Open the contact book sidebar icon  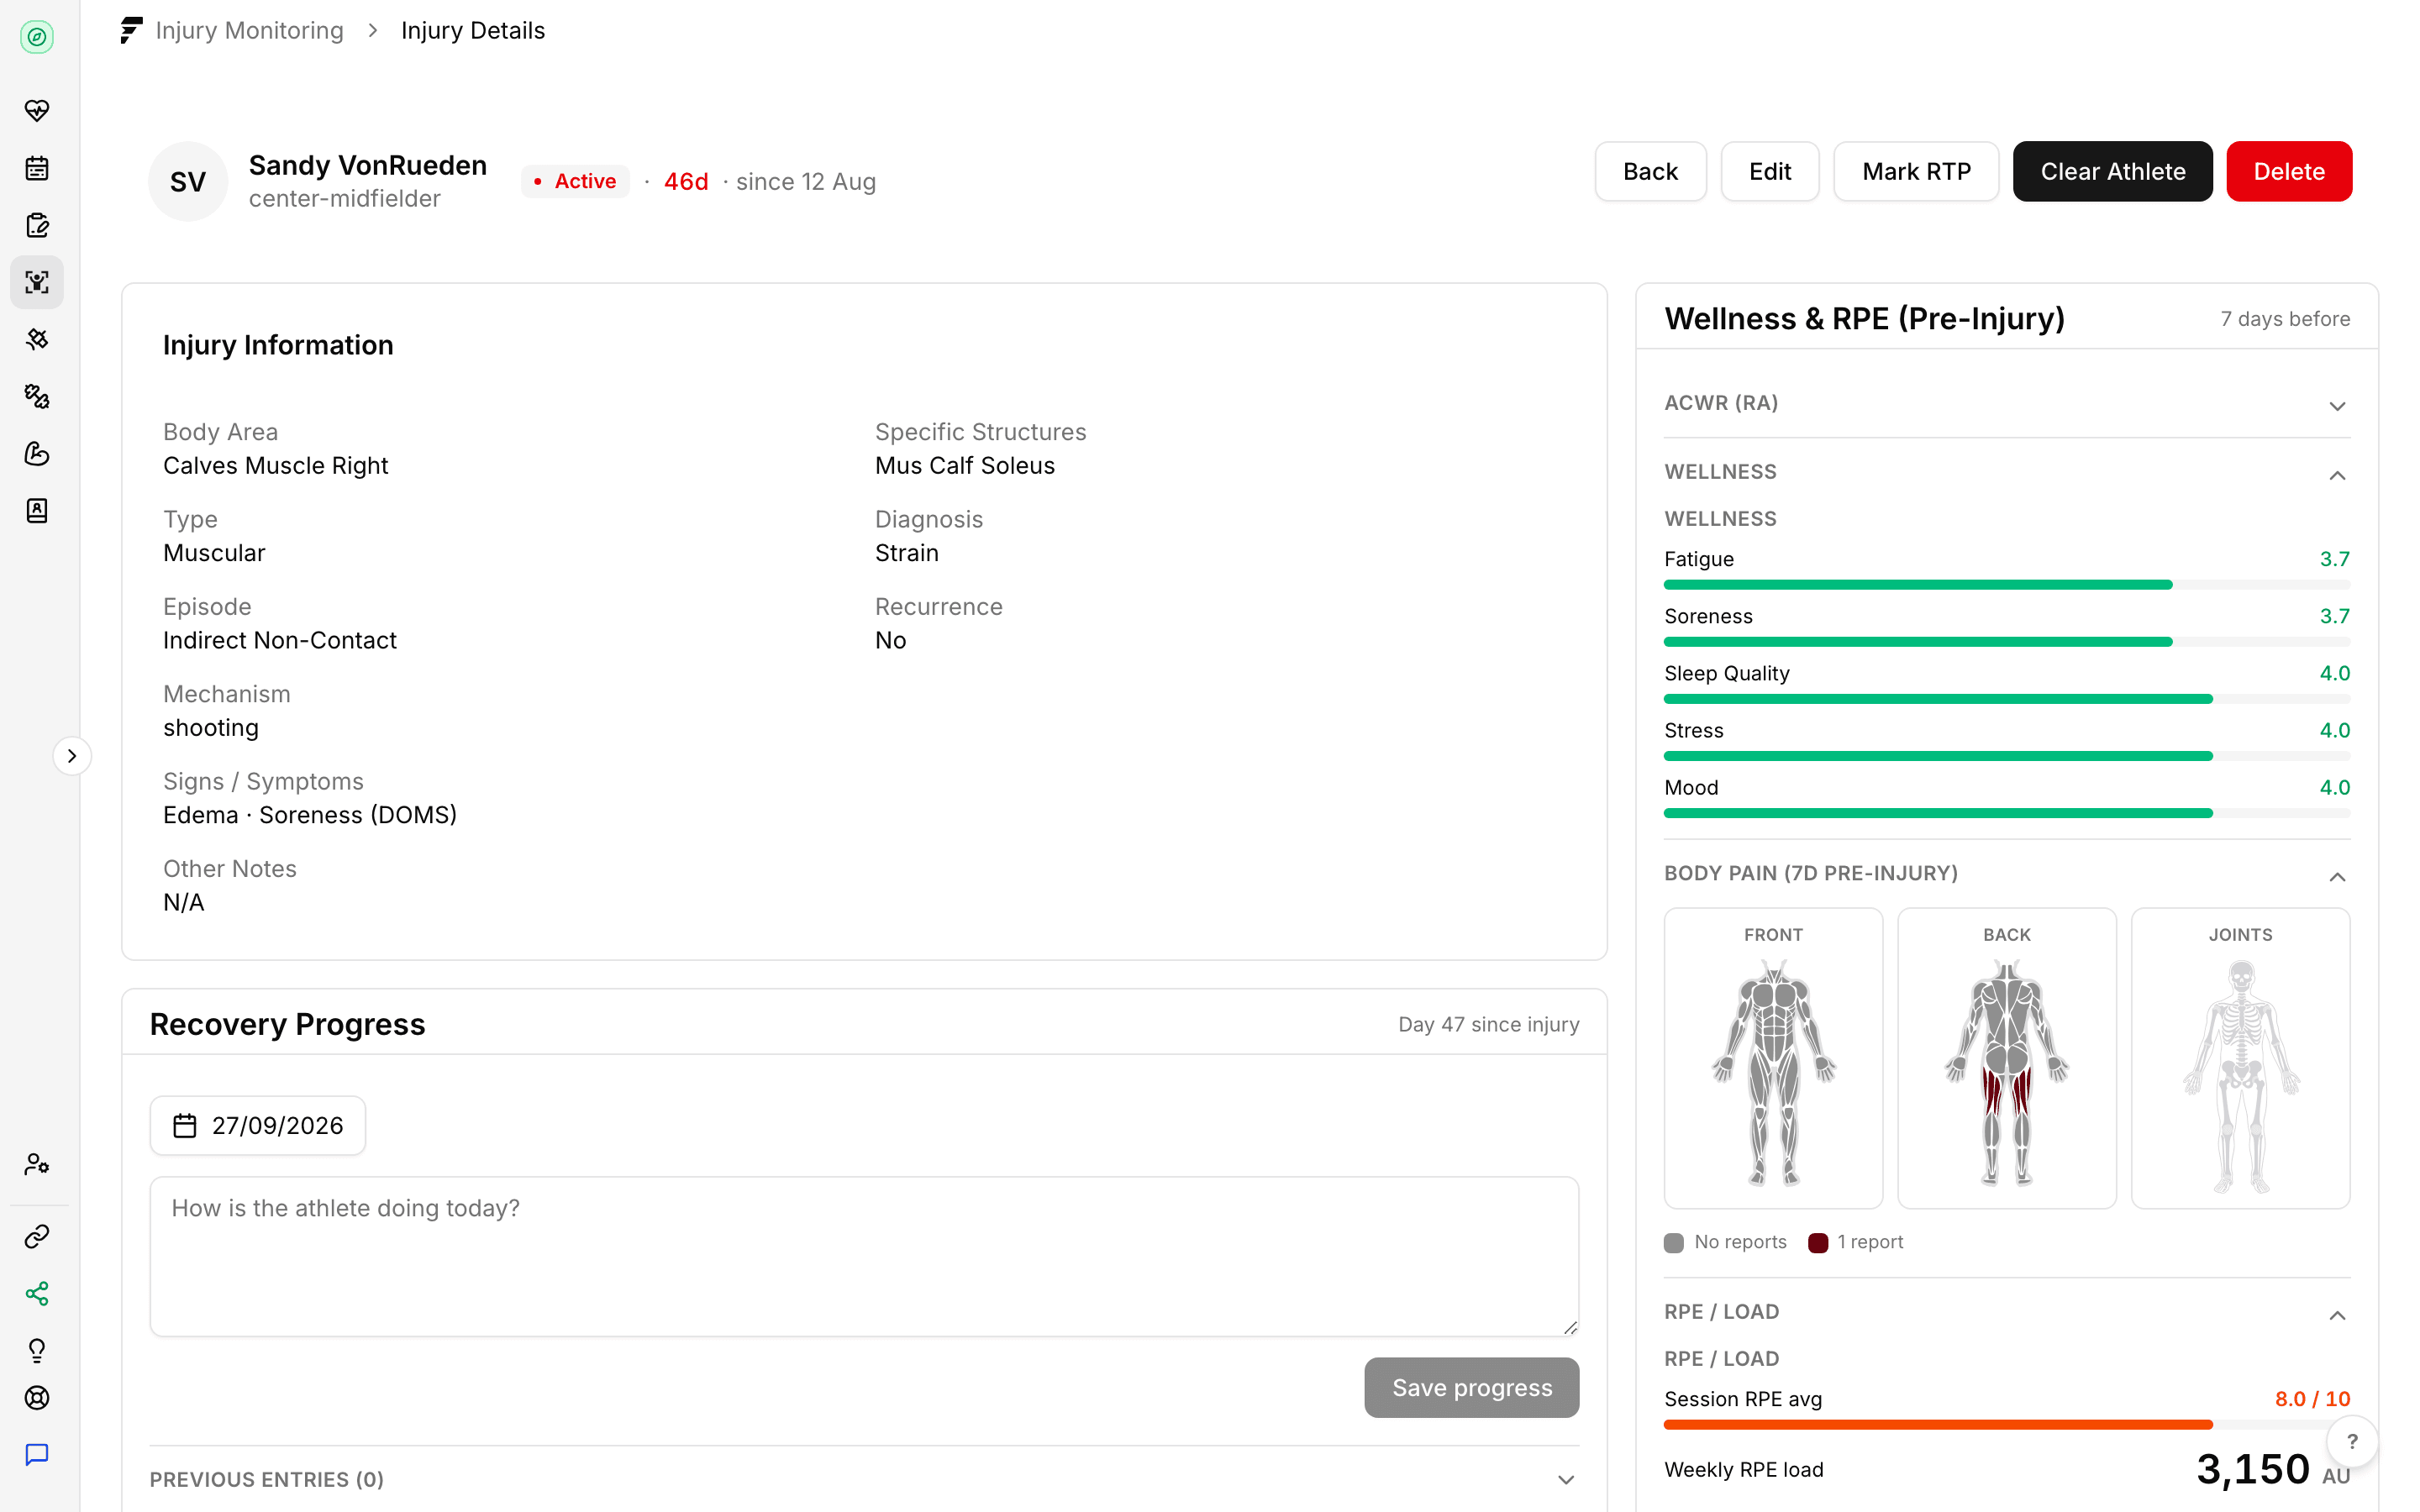point(37,511)
